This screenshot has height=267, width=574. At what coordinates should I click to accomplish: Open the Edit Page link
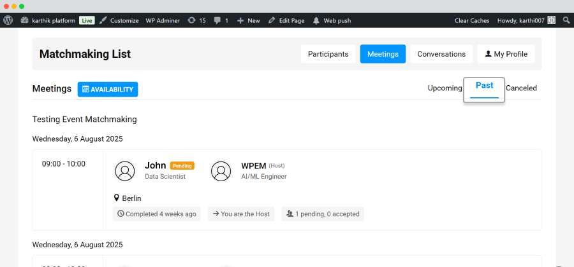pos(291,21)
